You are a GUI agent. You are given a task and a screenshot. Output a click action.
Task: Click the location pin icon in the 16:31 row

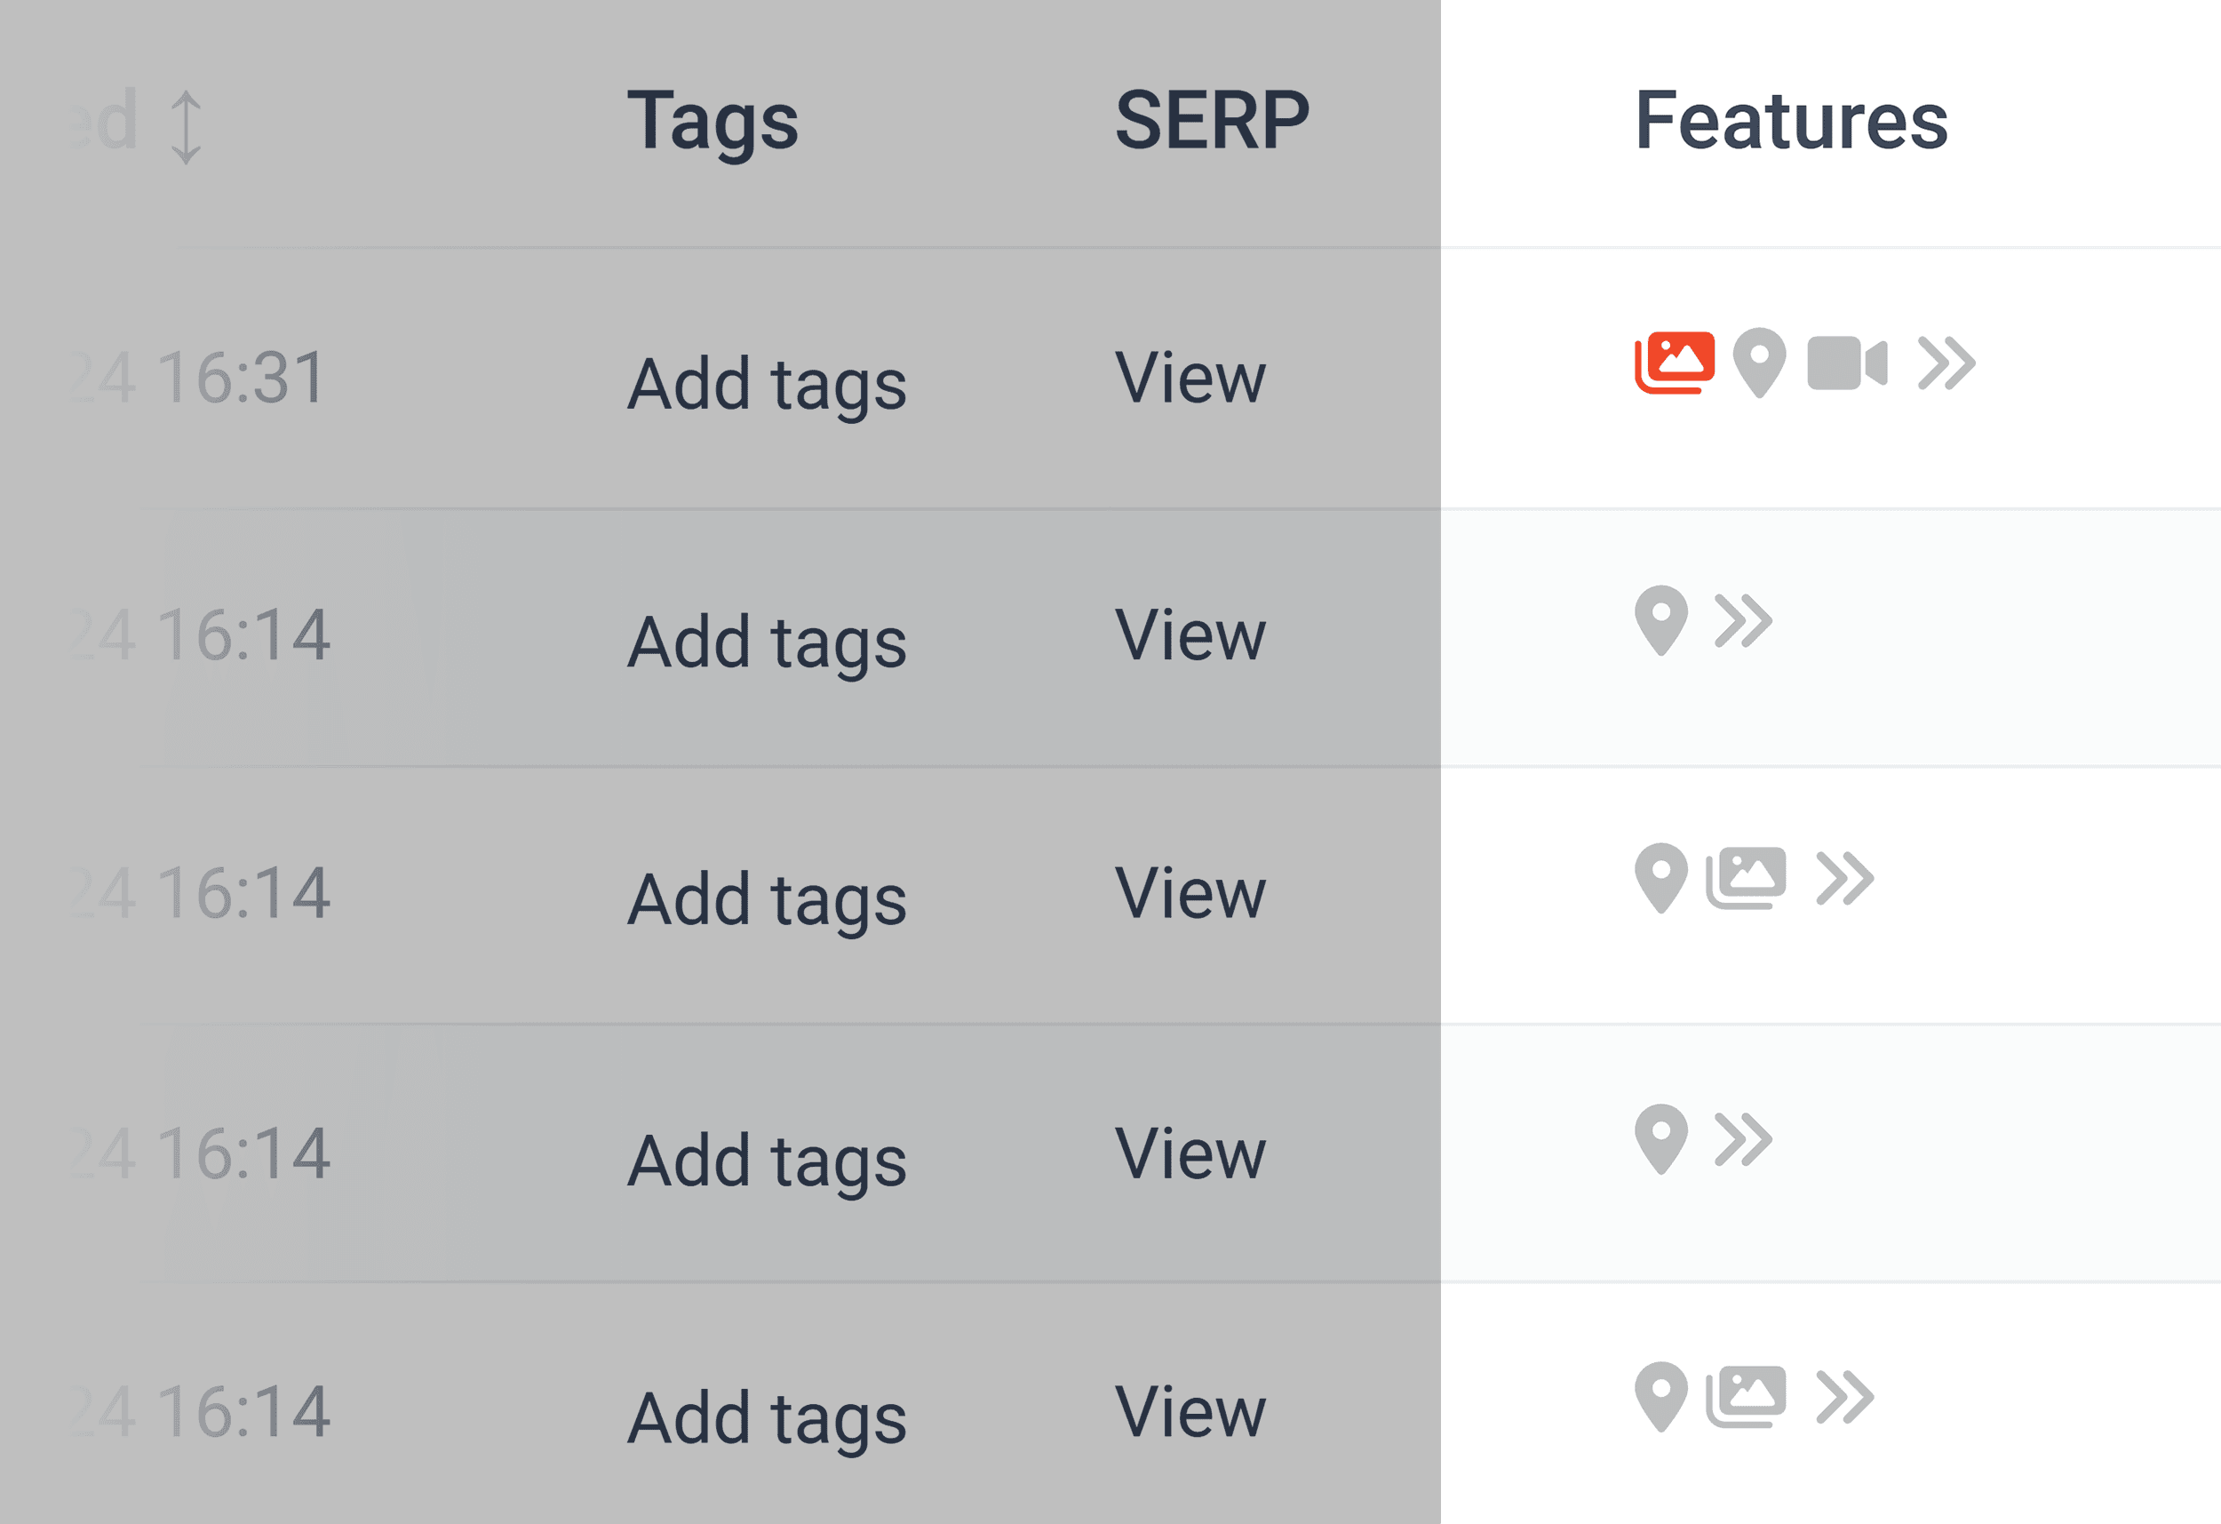[x=1759, y=365]
